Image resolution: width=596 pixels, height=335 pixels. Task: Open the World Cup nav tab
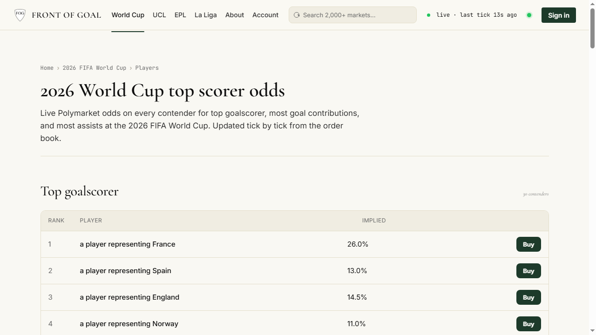point(128,15)
